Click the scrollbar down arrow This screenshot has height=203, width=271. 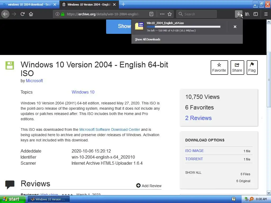pyautogui.click(x=269, y=193)
